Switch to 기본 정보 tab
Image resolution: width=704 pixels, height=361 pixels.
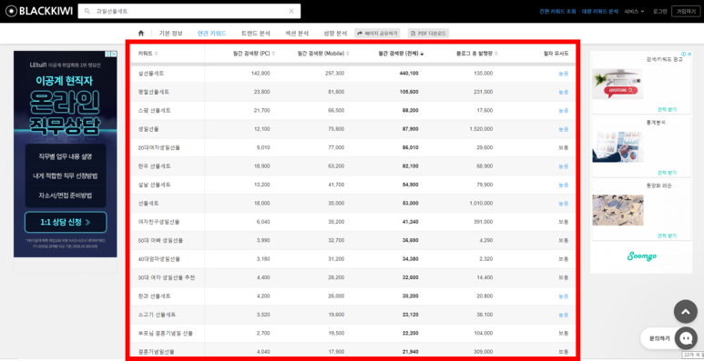(x=171, y=33)
